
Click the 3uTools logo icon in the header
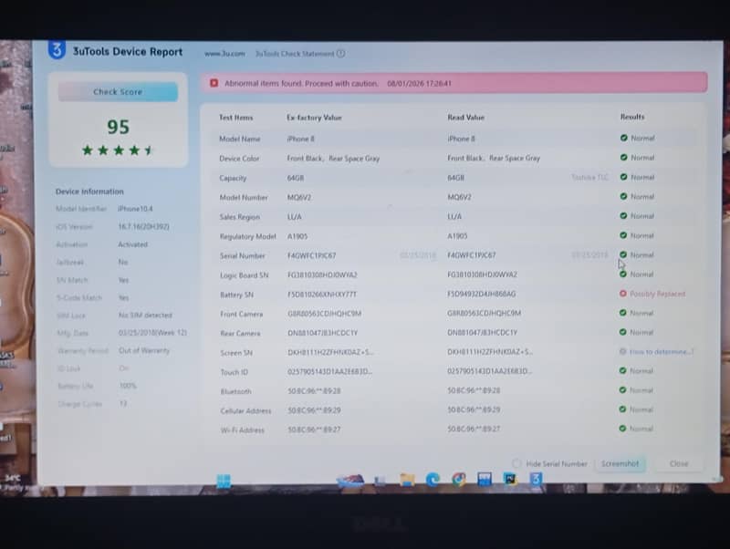click(57, 50)
